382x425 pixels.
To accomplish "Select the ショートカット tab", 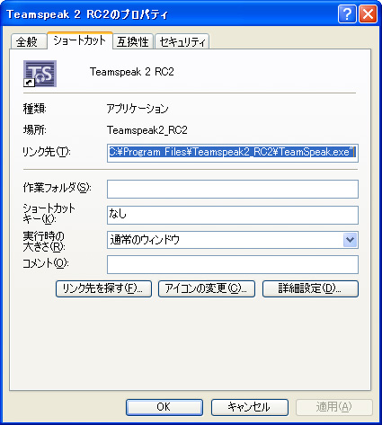I will pos(80,40).
